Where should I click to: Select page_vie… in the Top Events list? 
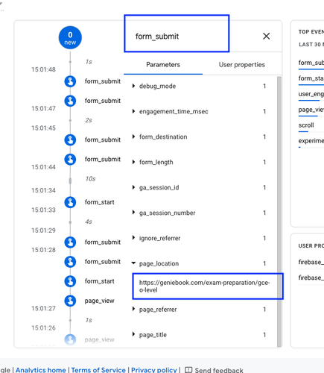[311, 110]
